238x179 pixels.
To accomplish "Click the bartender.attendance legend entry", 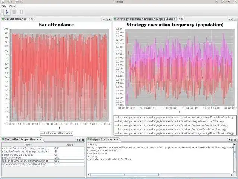I will click(56, 133).
